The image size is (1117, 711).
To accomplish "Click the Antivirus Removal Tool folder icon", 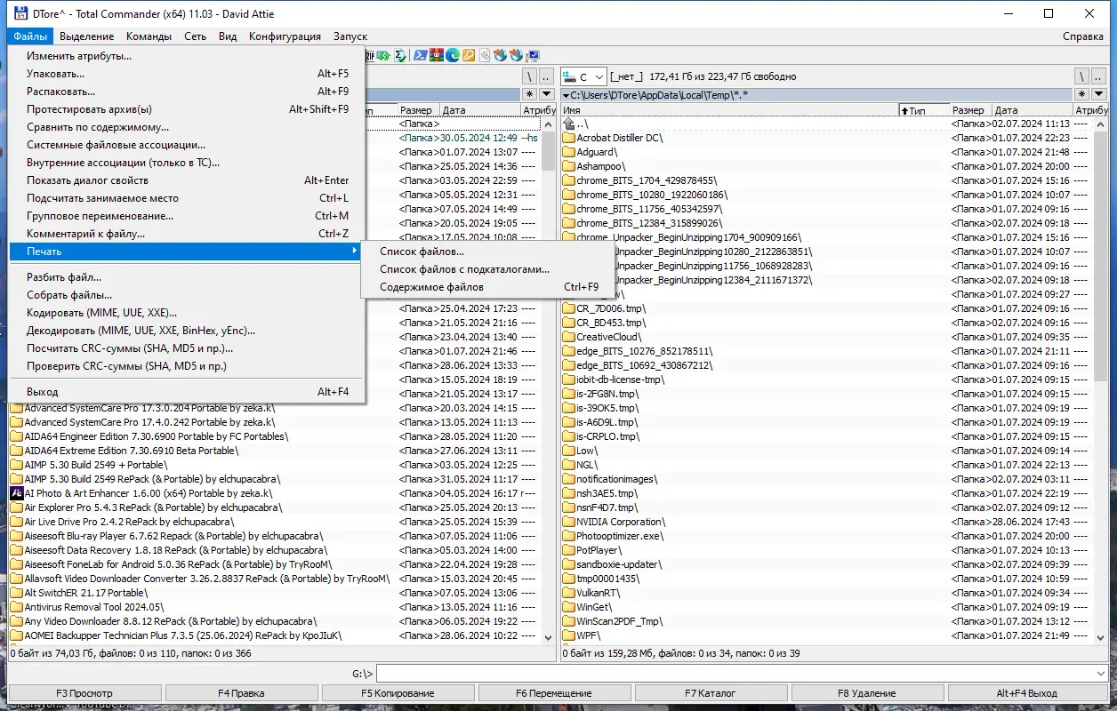I will (x=16, y=607).
